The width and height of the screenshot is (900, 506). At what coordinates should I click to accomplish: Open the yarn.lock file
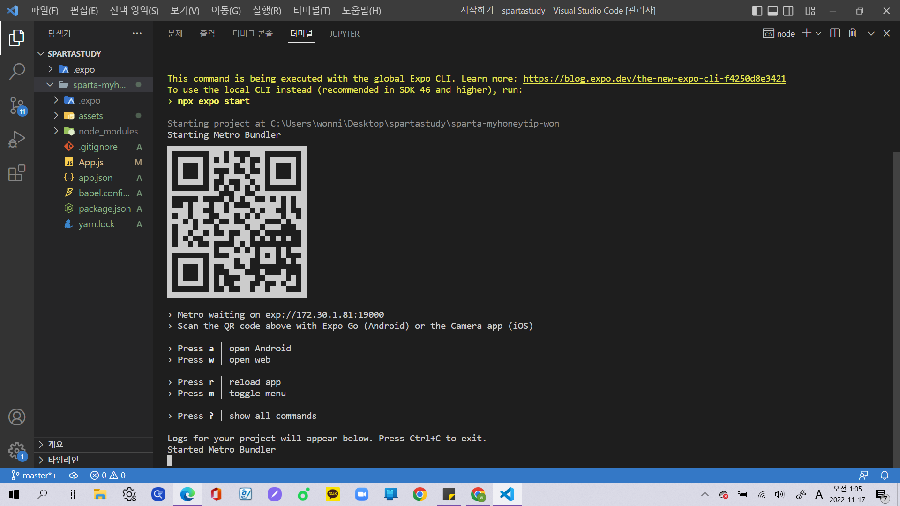tap(94, 224)
